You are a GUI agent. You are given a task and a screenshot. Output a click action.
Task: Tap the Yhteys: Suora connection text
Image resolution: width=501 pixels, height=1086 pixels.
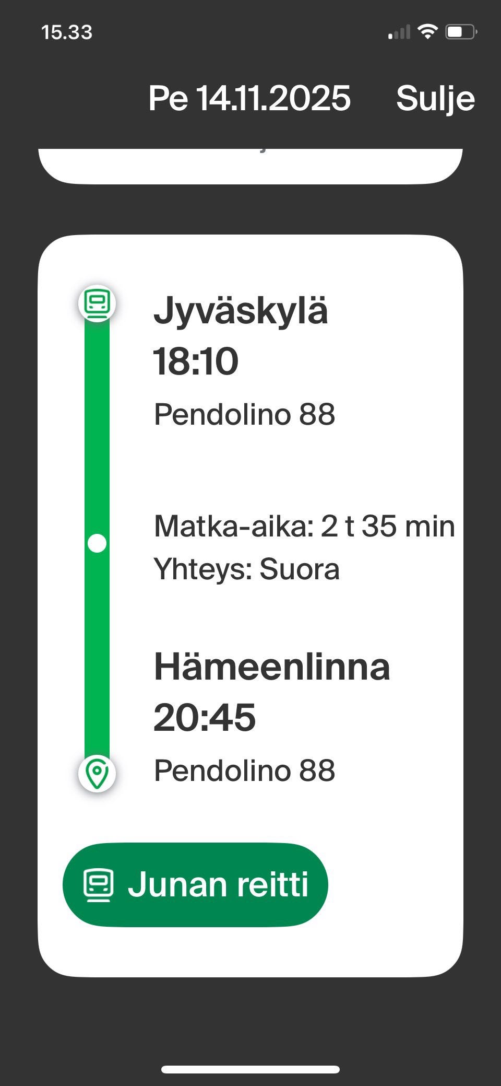246,569
